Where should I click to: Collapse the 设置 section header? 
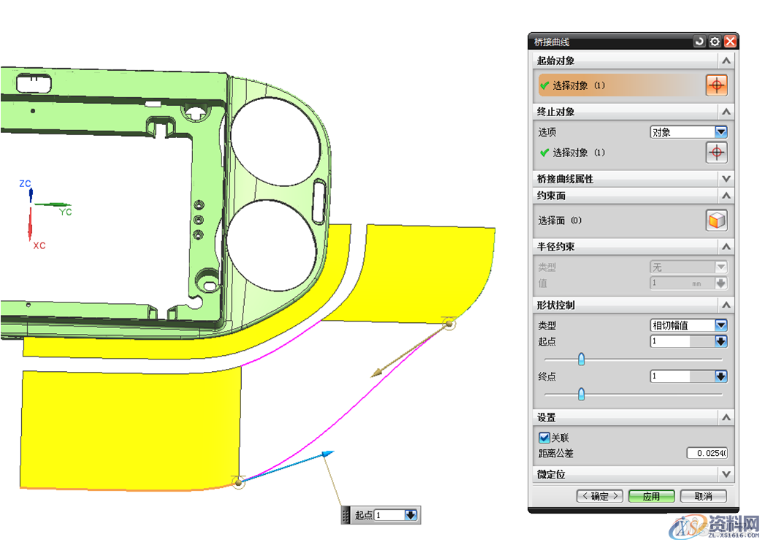click(x=726, y=417)
